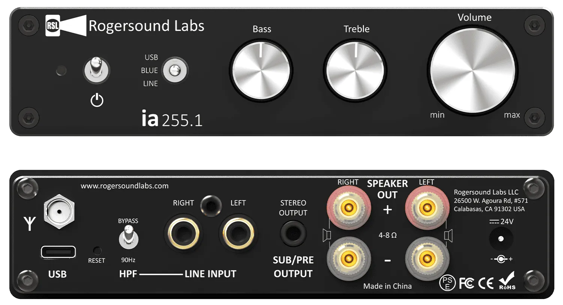This screenshot has height=305, width=563.
Task: Click the PSE certification mark
Action: point(447,282)
